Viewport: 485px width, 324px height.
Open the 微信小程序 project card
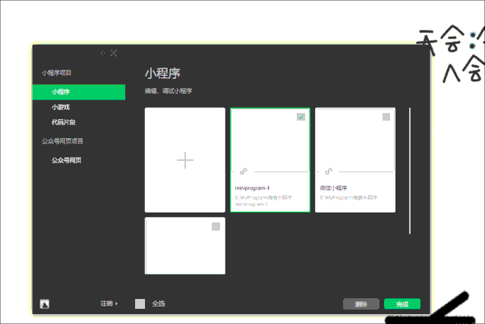tap(355, 160)
